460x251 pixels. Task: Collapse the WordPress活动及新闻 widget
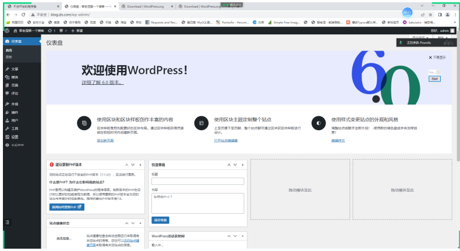(x=242, y=236)
